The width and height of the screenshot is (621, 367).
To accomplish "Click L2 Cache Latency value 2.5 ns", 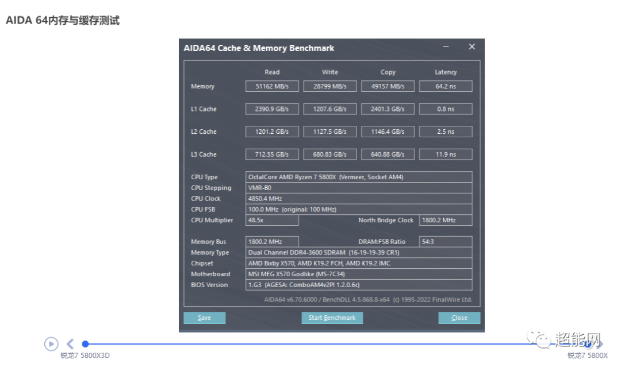I will click(x=446, y=132).
